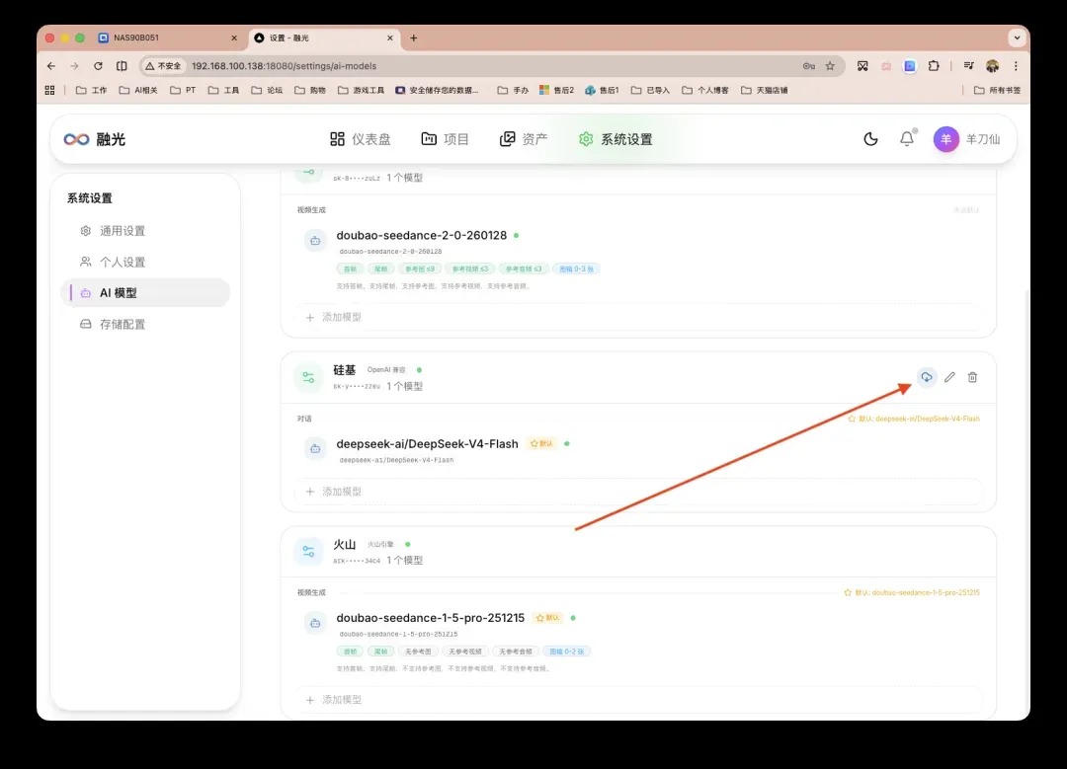The width and height of the screenshot is (1067, 769).
Task: Select AI 模型 in the sidebar
Action: pyautogui.click(x=145, y=293)
